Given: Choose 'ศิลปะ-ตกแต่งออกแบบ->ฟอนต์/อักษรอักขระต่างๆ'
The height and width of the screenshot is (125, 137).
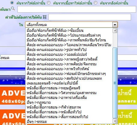Looking at the screenshot, I should coord(69,74).
